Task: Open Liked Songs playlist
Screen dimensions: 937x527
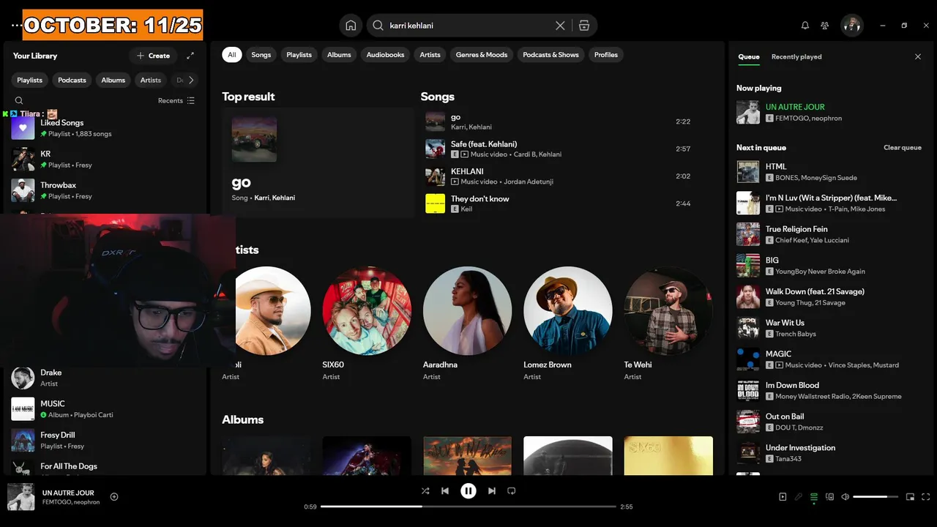Action: pyautogui.click(x=105, y=128)
